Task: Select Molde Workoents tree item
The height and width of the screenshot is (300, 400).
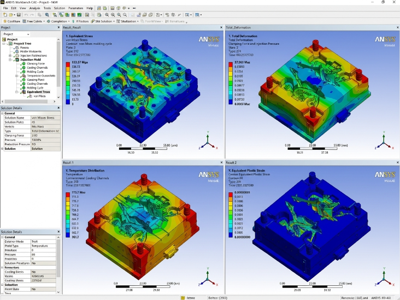Action: (x=31, y=51)
